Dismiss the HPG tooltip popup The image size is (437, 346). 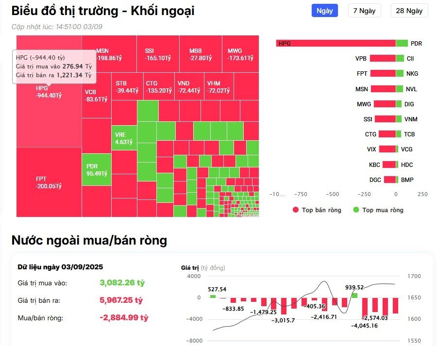(54, 66)
